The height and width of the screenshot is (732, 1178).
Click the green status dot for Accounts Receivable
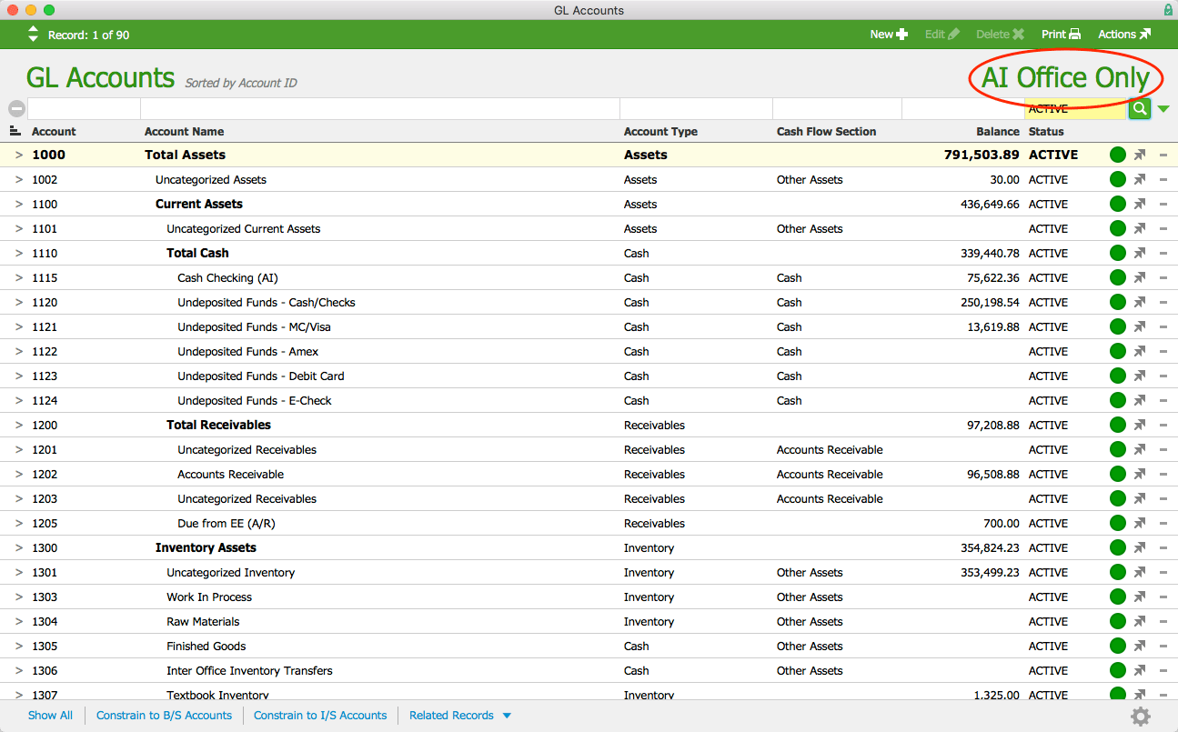(x=1117, y=474)
